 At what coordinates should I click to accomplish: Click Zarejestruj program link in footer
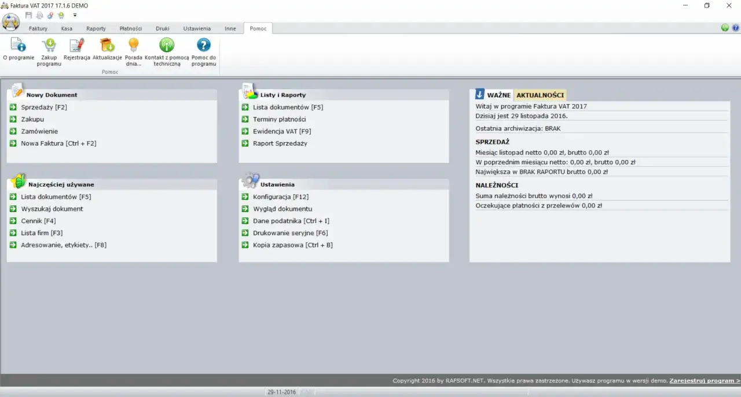coord(705,381)
